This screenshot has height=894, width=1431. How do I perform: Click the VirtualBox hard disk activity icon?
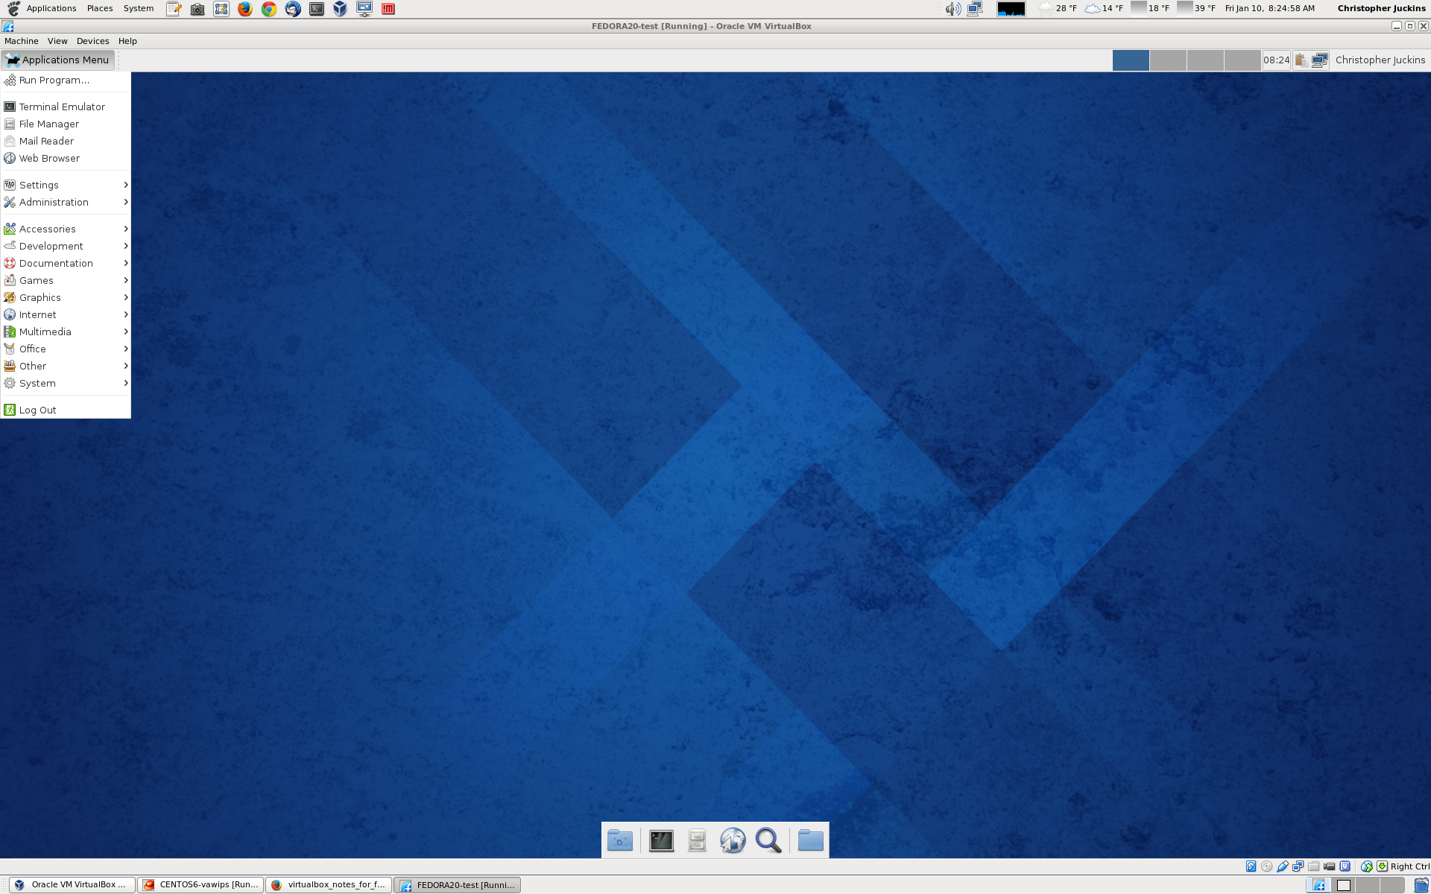click(x=1251, y=866)
